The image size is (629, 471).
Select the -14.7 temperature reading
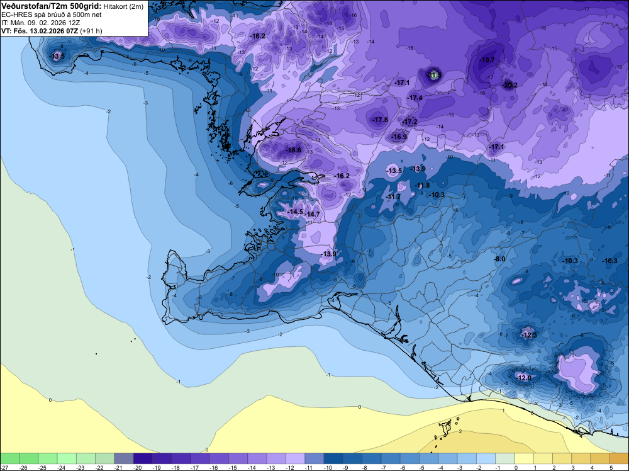click(313, 215)
